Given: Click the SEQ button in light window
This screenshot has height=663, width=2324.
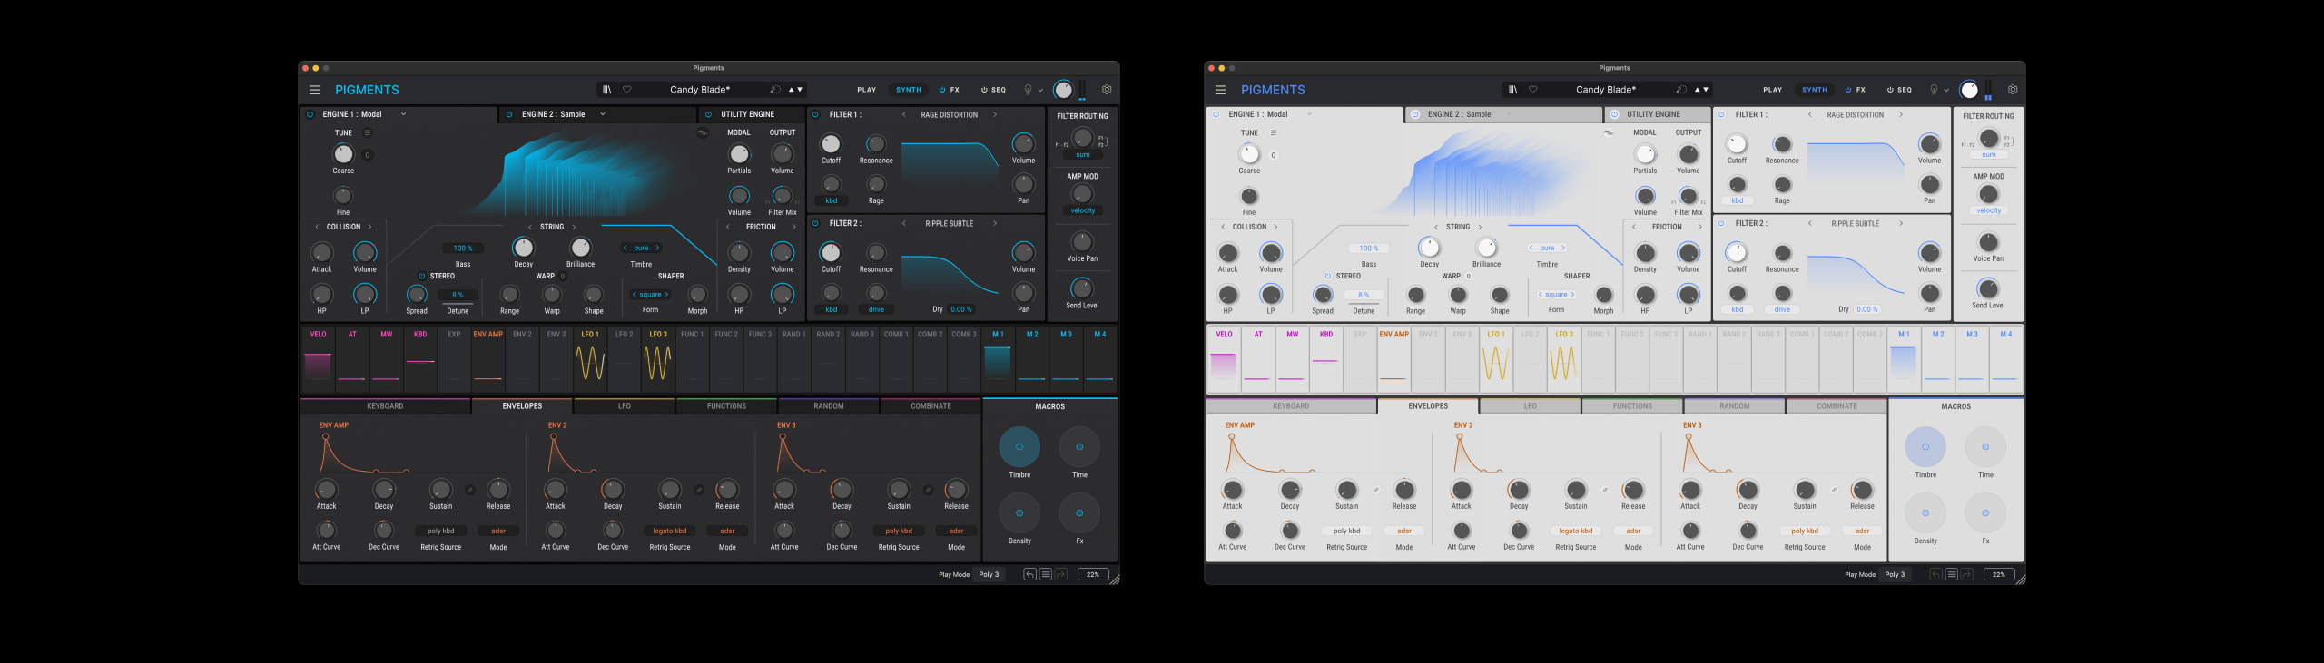Looking at the screenshot, I should point(1899,90).
